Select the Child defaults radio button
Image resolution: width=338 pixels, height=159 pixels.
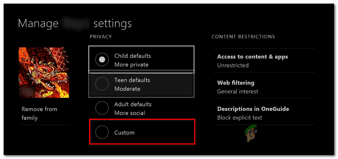pos(102,60)
